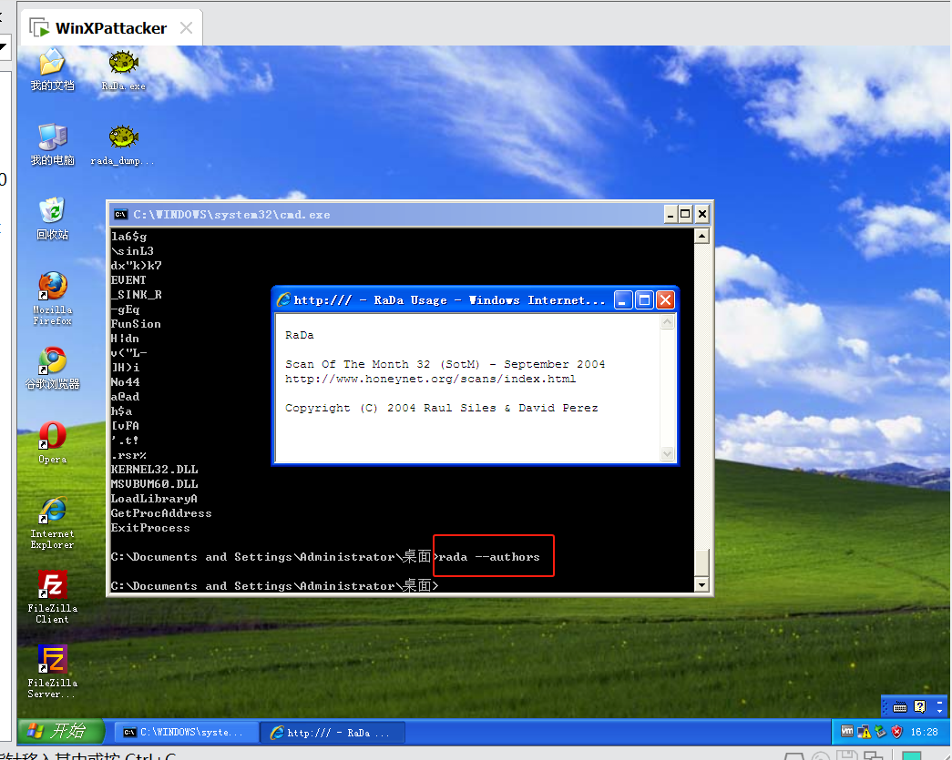Viewport: 952px width, 760px height.
Task: Switch to RaDa Usage taskbar button
Action: [x=333, y=732]
